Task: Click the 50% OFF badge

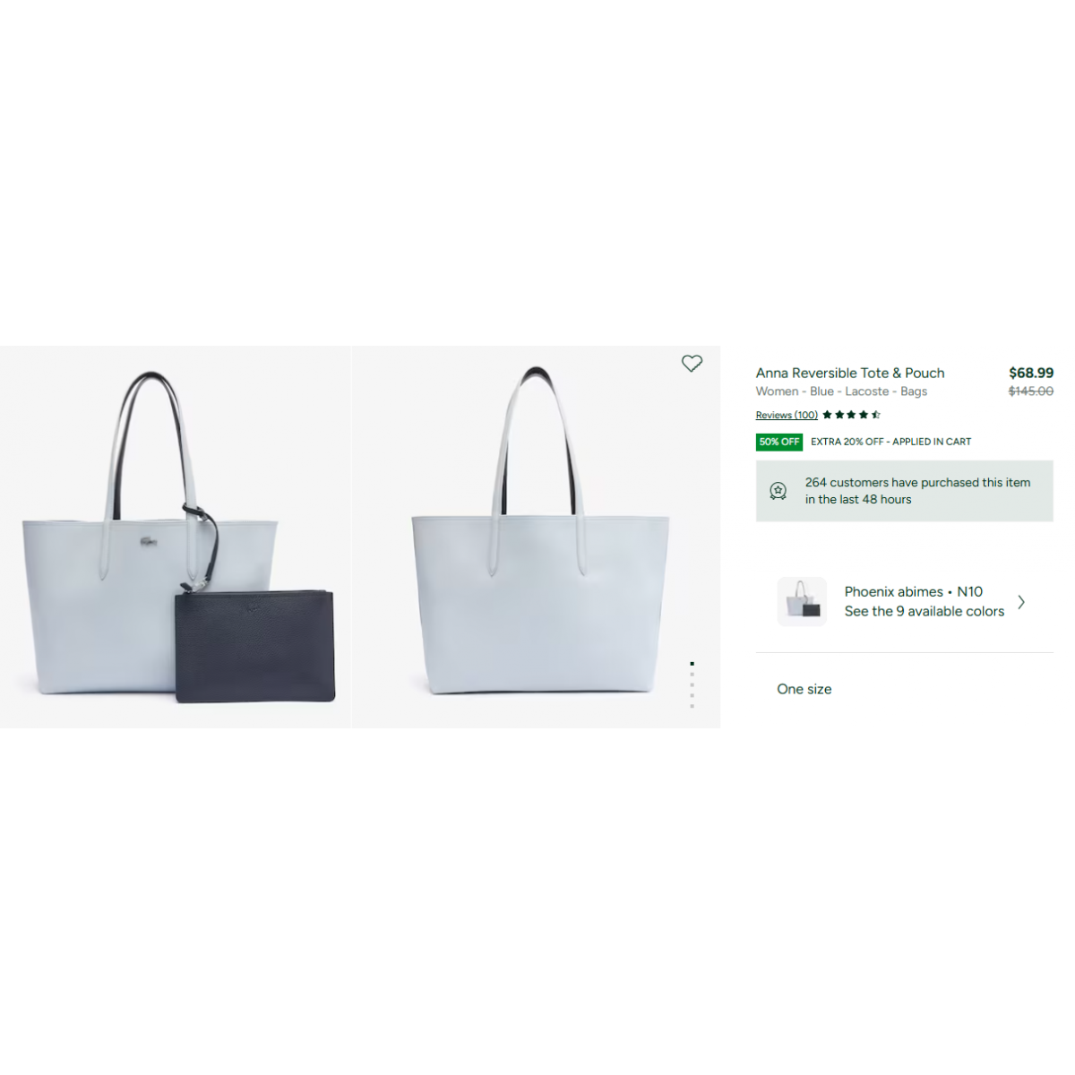Action: coord(779,442)
